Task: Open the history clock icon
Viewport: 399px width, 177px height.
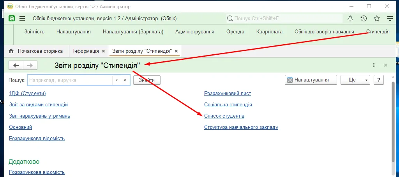Action: tap(364, 19)
